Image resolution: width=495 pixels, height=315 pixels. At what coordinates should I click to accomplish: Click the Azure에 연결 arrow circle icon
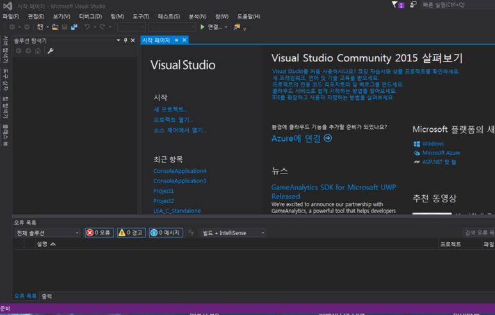328,138
